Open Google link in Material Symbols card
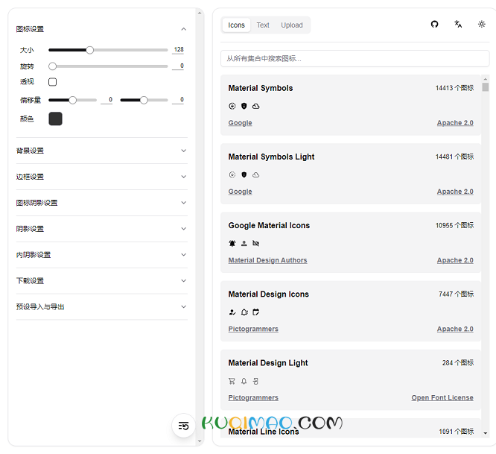The width and height of the screenshot is (496, 454). [x=240, y=123]
